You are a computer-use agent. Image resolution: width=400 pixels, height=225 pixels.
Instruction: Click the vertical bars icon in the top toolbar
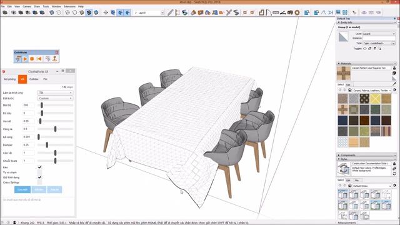(x=345, y=12)
